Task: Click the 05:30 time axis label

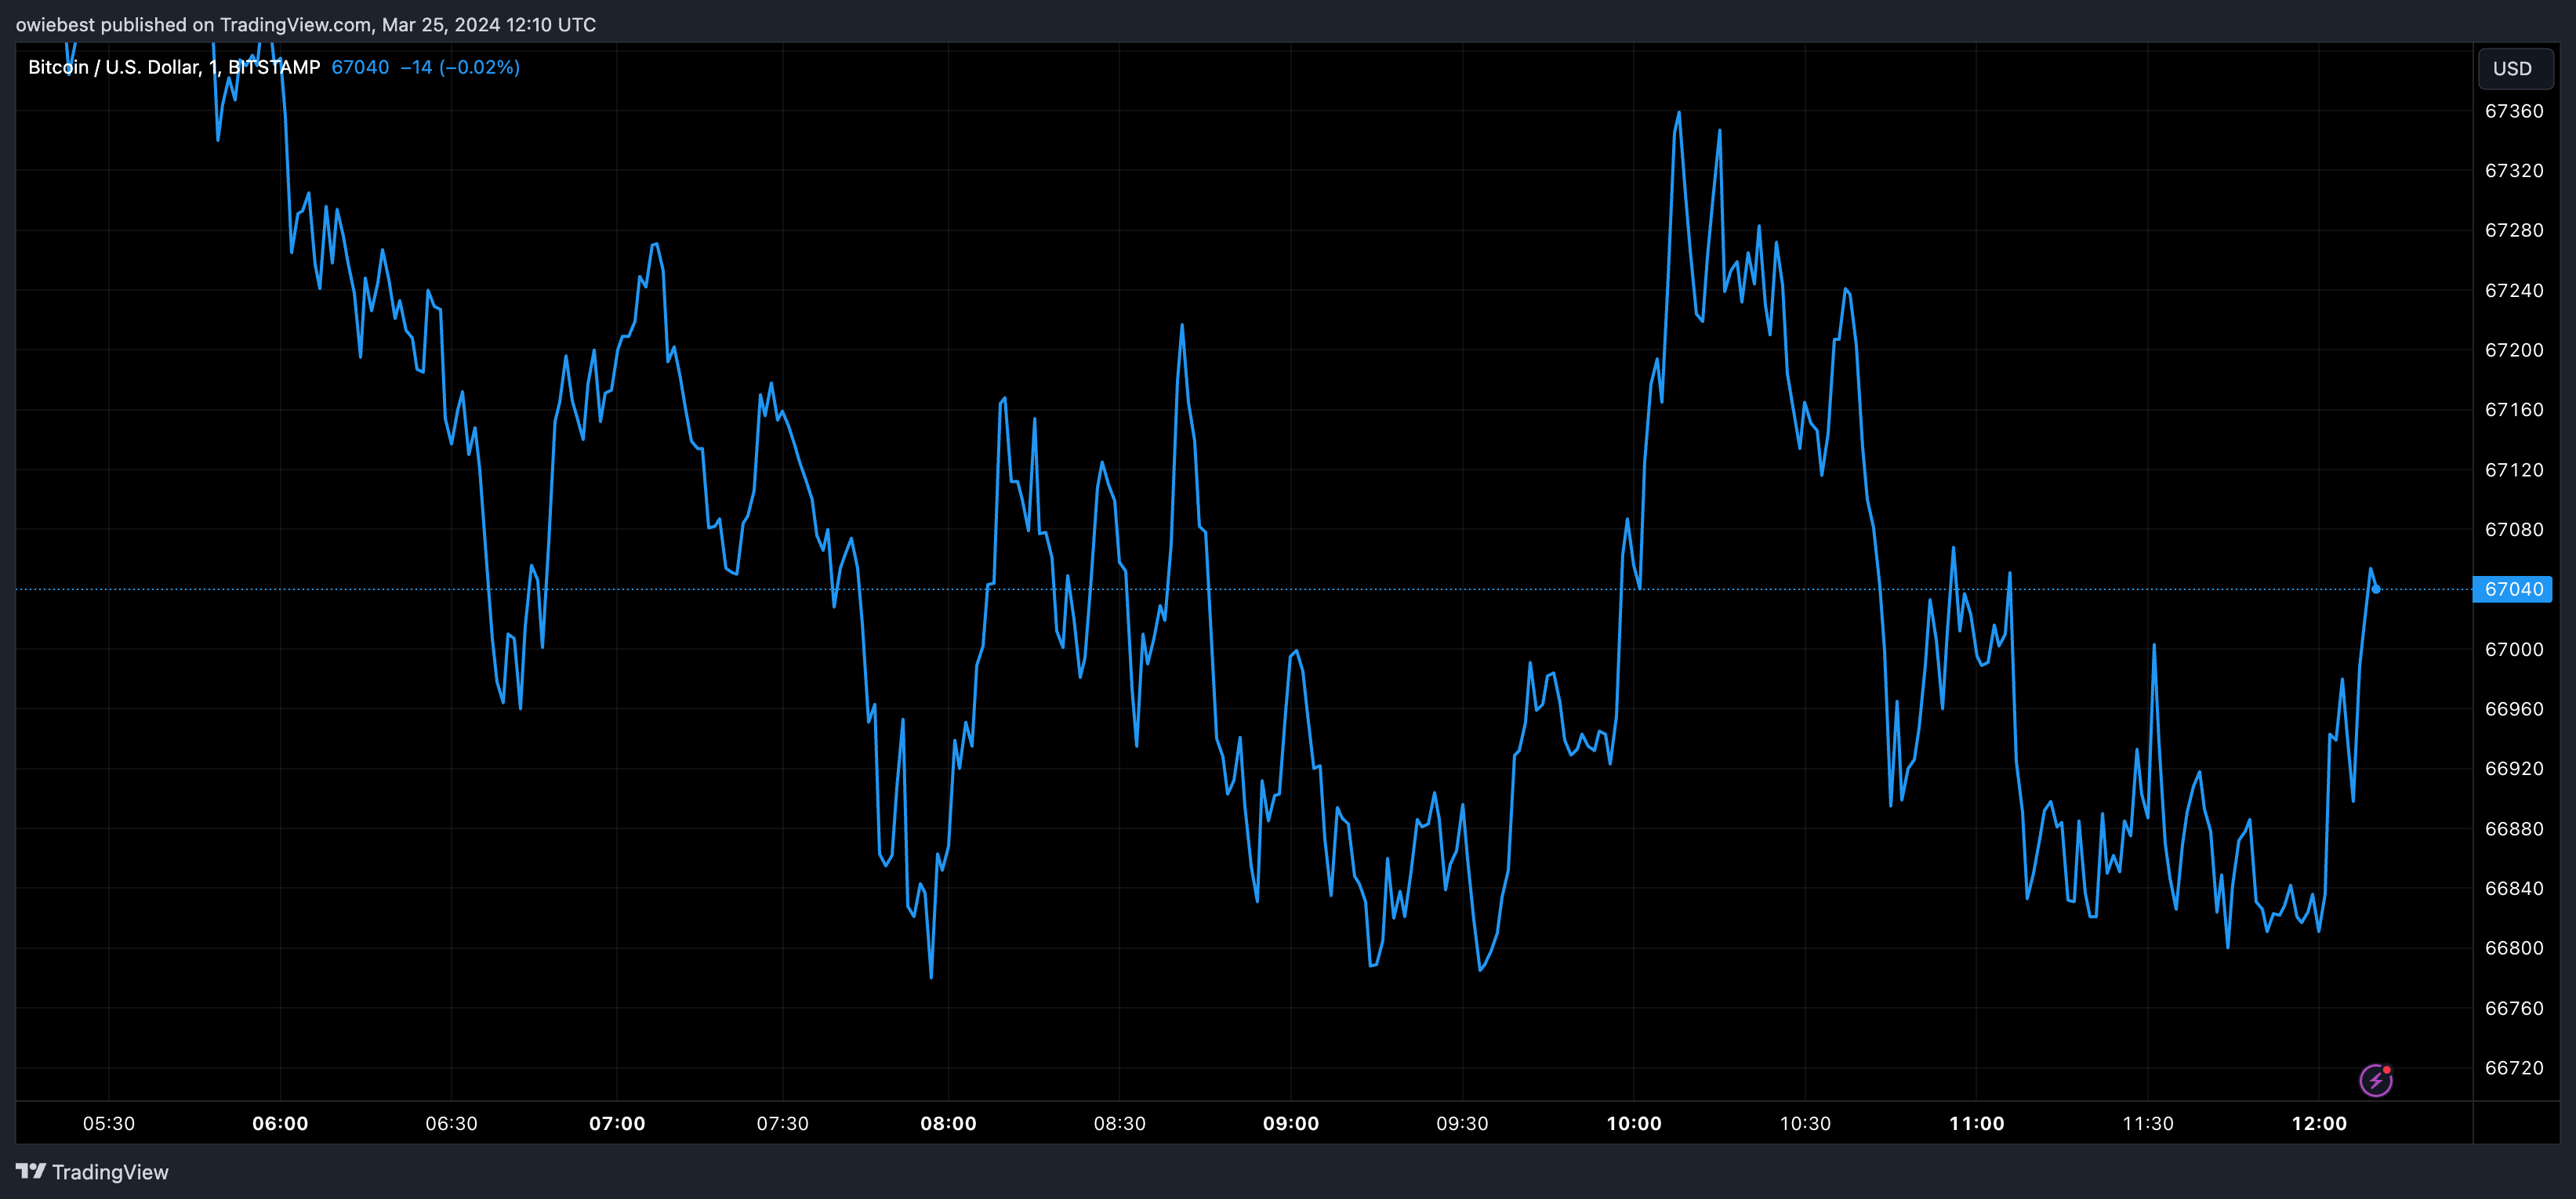Action: pyautogui.click(x=109, y=1123)
